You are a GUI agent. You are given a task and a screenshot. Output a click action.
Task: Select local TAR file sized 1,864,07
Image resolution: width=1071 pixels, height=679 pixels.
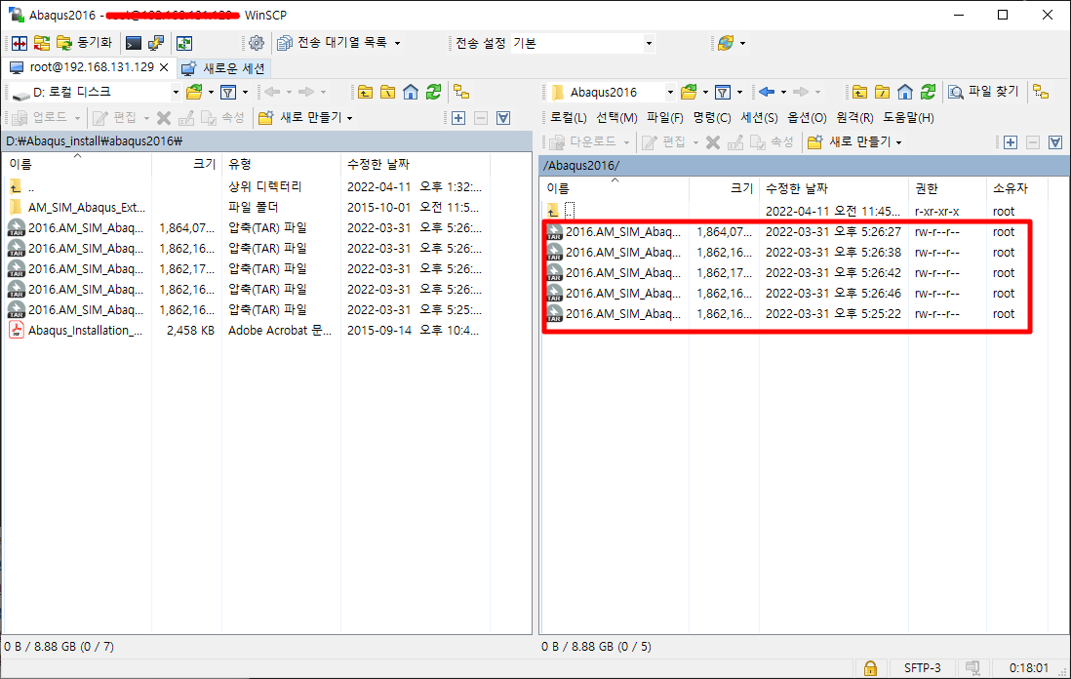86,227
